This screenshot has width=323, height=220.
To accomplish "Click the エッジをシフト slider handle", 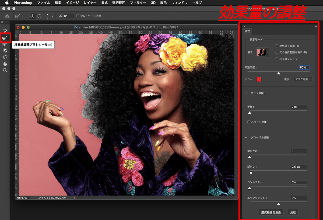I will [279, 204].
